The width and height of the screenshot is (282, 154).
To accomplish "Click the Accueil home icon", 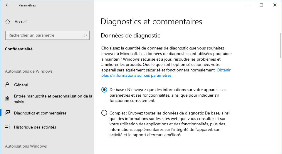I will pos(8,22).
